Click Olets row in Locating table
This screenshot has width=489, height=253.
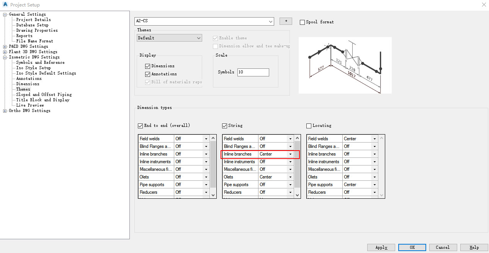(342, 177)
